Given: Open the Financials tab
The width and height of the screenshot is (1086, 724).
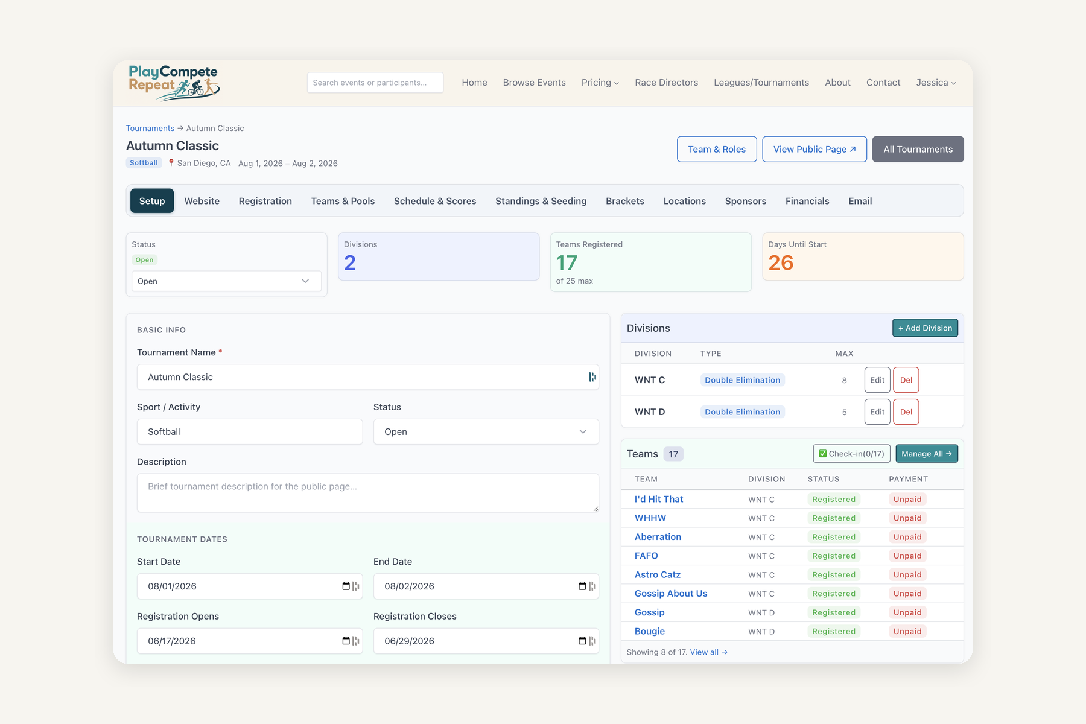Looking at the screenshot, I should [807, 201].
